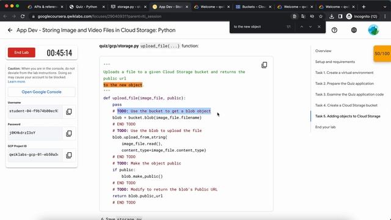Copy the code block to clipboard
The height and width of the screenshot is (220, 391).
click(x=265, y=65)
